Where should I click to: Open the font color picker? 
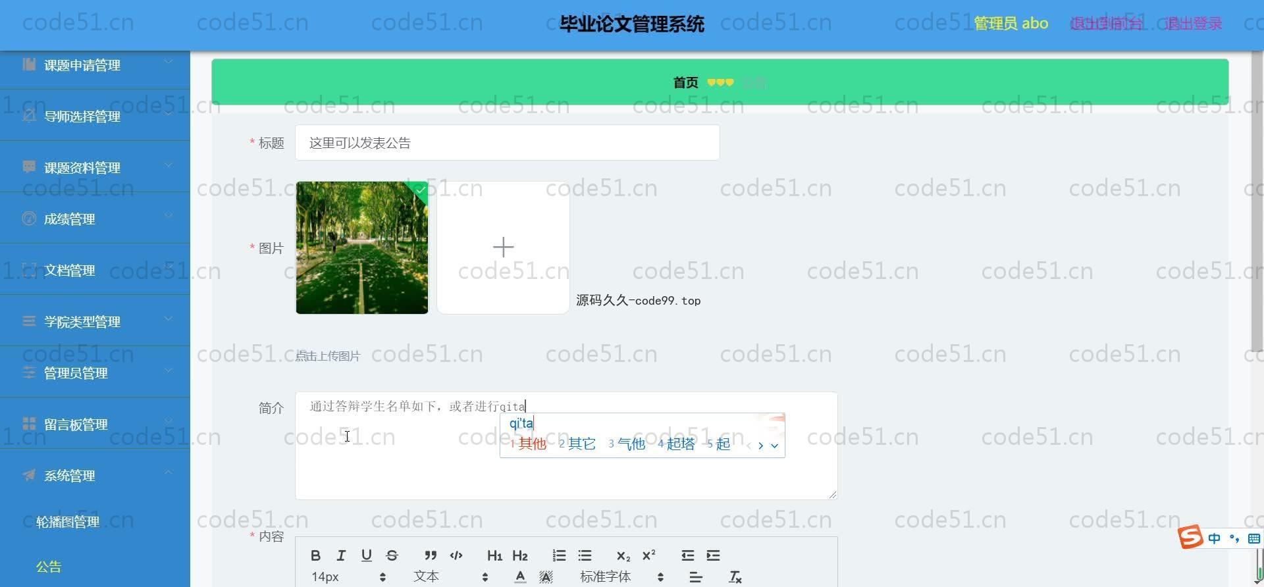tap(520, 577)
